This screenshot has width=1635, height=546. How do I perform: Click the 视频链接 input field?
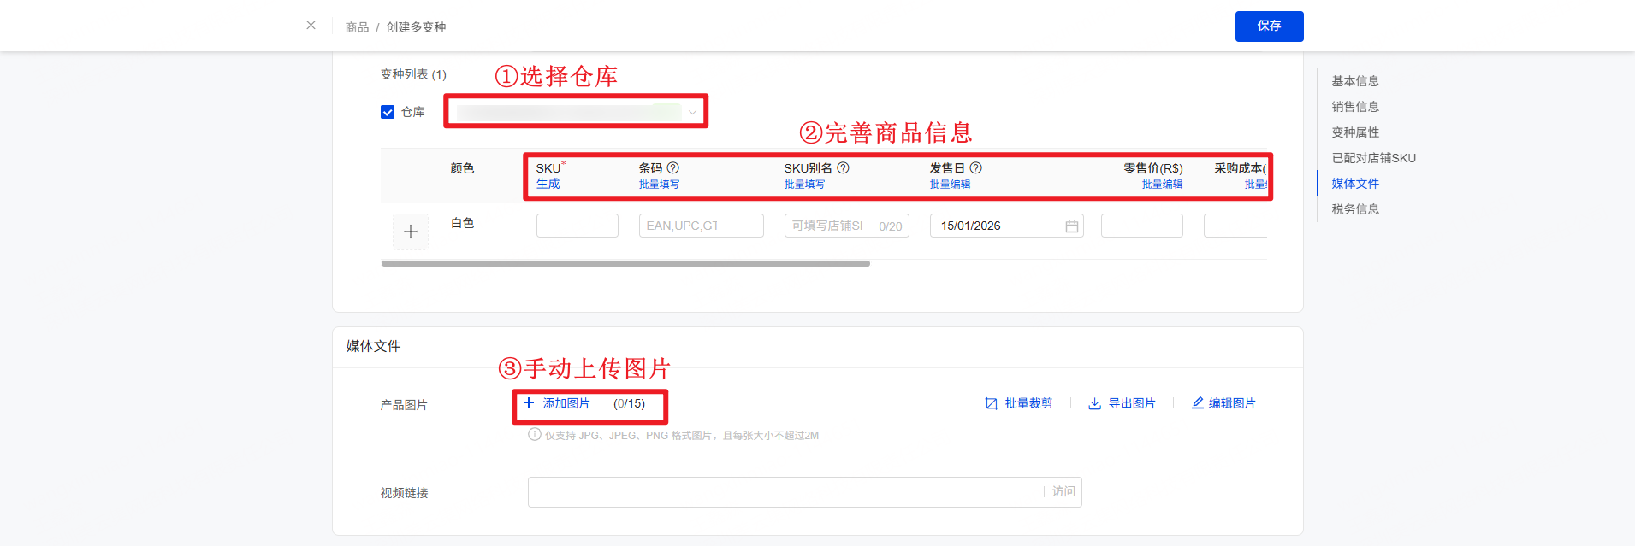pyautogui.click(x=783, y=492)
